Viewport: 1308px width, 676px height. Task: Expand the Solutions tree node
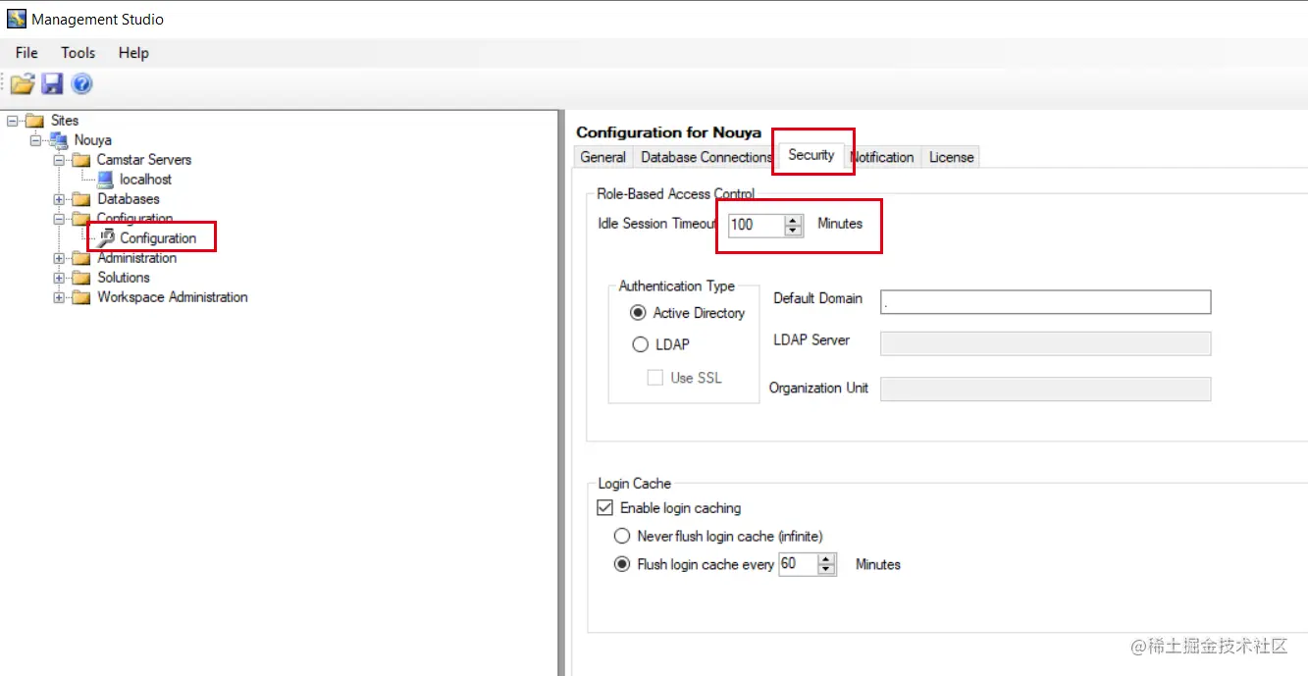(x=59, y=278)
